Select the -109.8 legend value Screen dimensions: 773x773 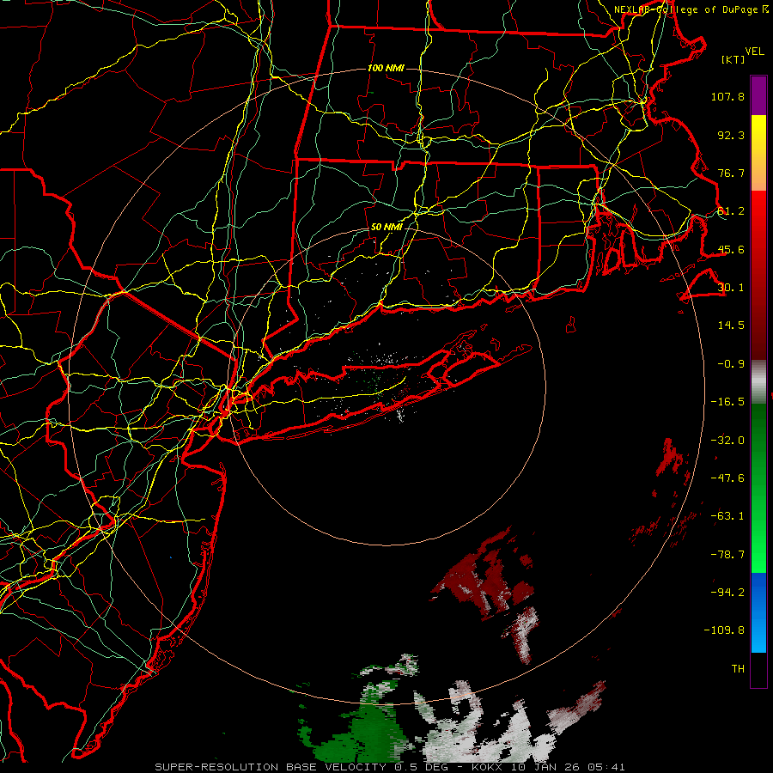724,630
